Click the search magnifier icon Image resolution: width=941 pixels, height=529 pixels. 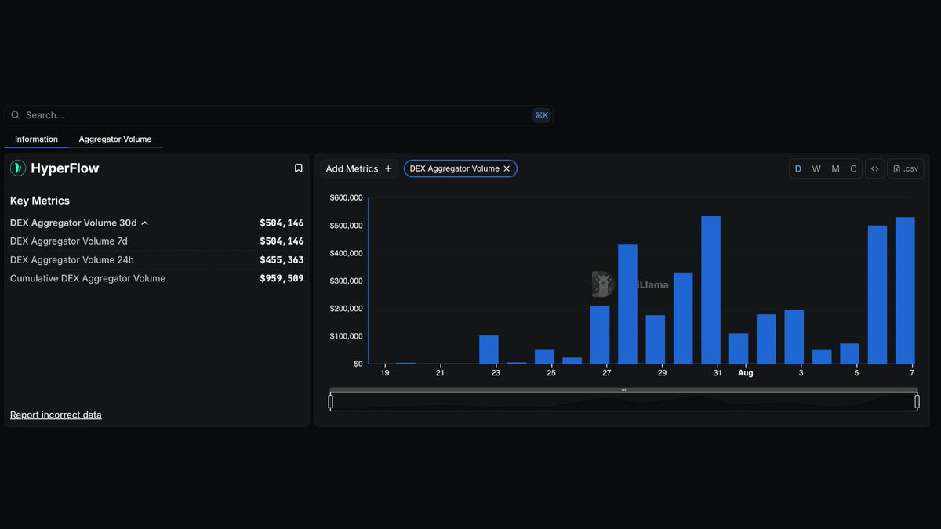click(15, 115)
